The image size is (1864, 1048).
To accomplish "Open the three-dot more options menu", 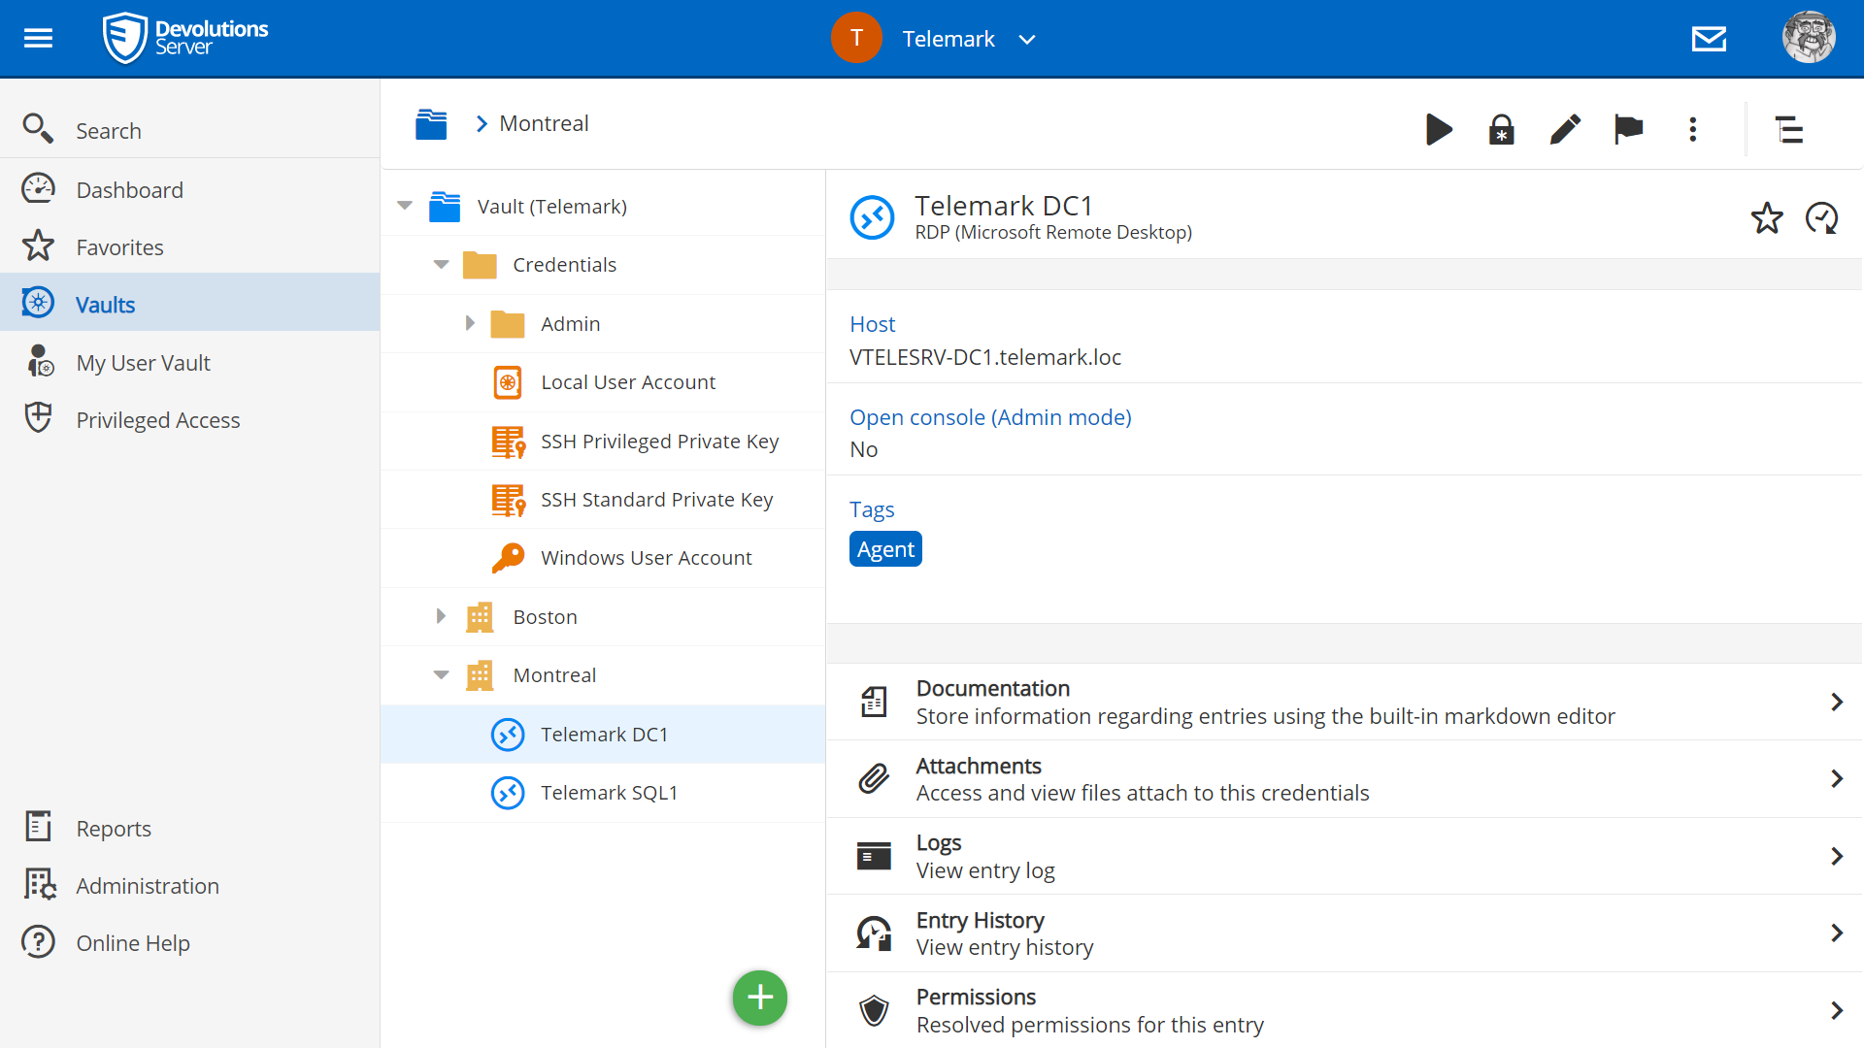I will tap(1692, 129).
